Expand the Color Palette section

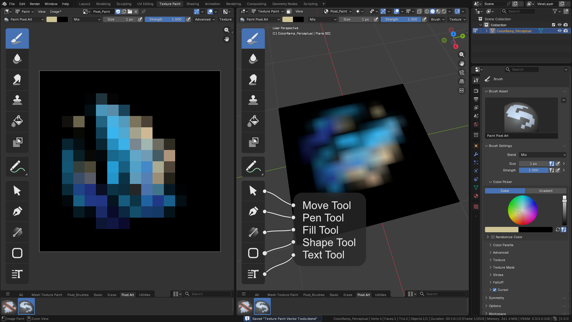point(503,245)
